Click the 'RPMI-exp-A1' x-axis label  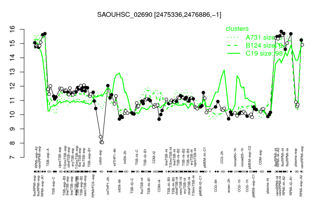(42, 186)
